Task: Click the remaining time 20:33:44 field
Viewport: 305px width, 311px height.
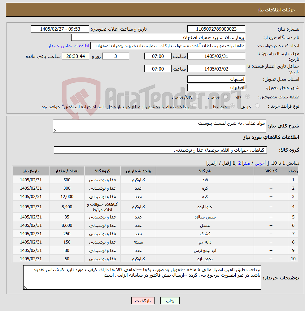Action: click(76, 56)
